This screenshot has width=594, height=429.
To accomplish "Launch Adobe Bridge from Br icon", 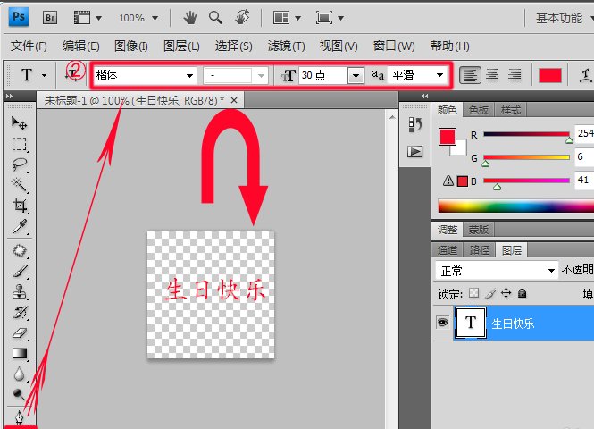I will tap(50, 18).
